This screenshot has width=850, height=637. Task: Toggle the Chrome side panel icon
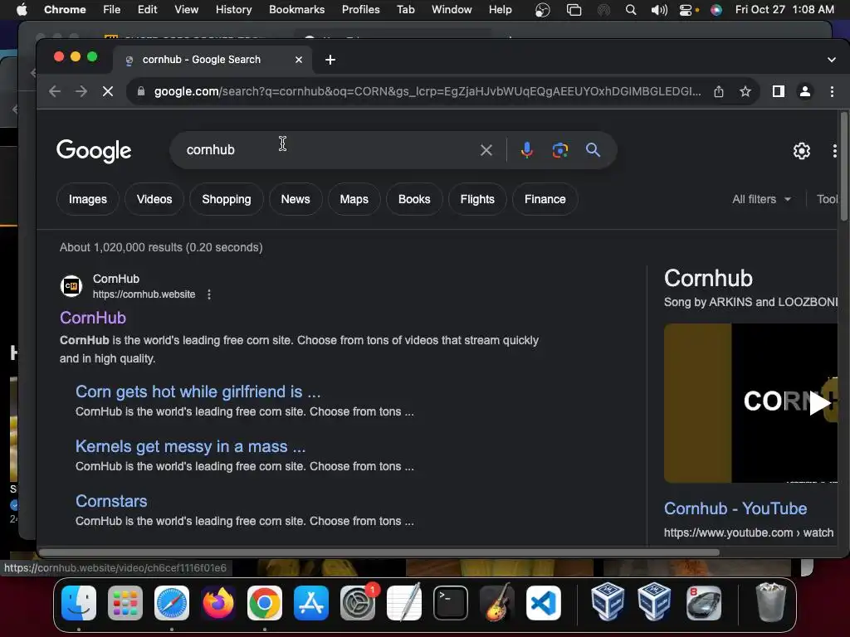pyautogui.click(x=779, y=91)
